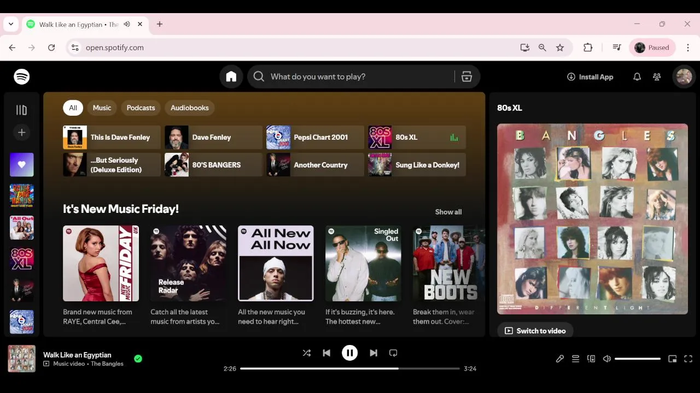Screen dimensions: 700x393
Task: Create a playlist with the plus icon
Action: 22,133
